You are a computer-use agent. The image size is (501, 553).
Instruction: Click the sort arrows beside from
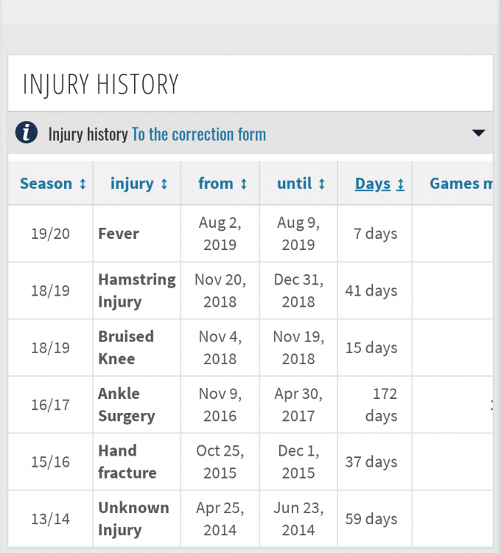243,184
